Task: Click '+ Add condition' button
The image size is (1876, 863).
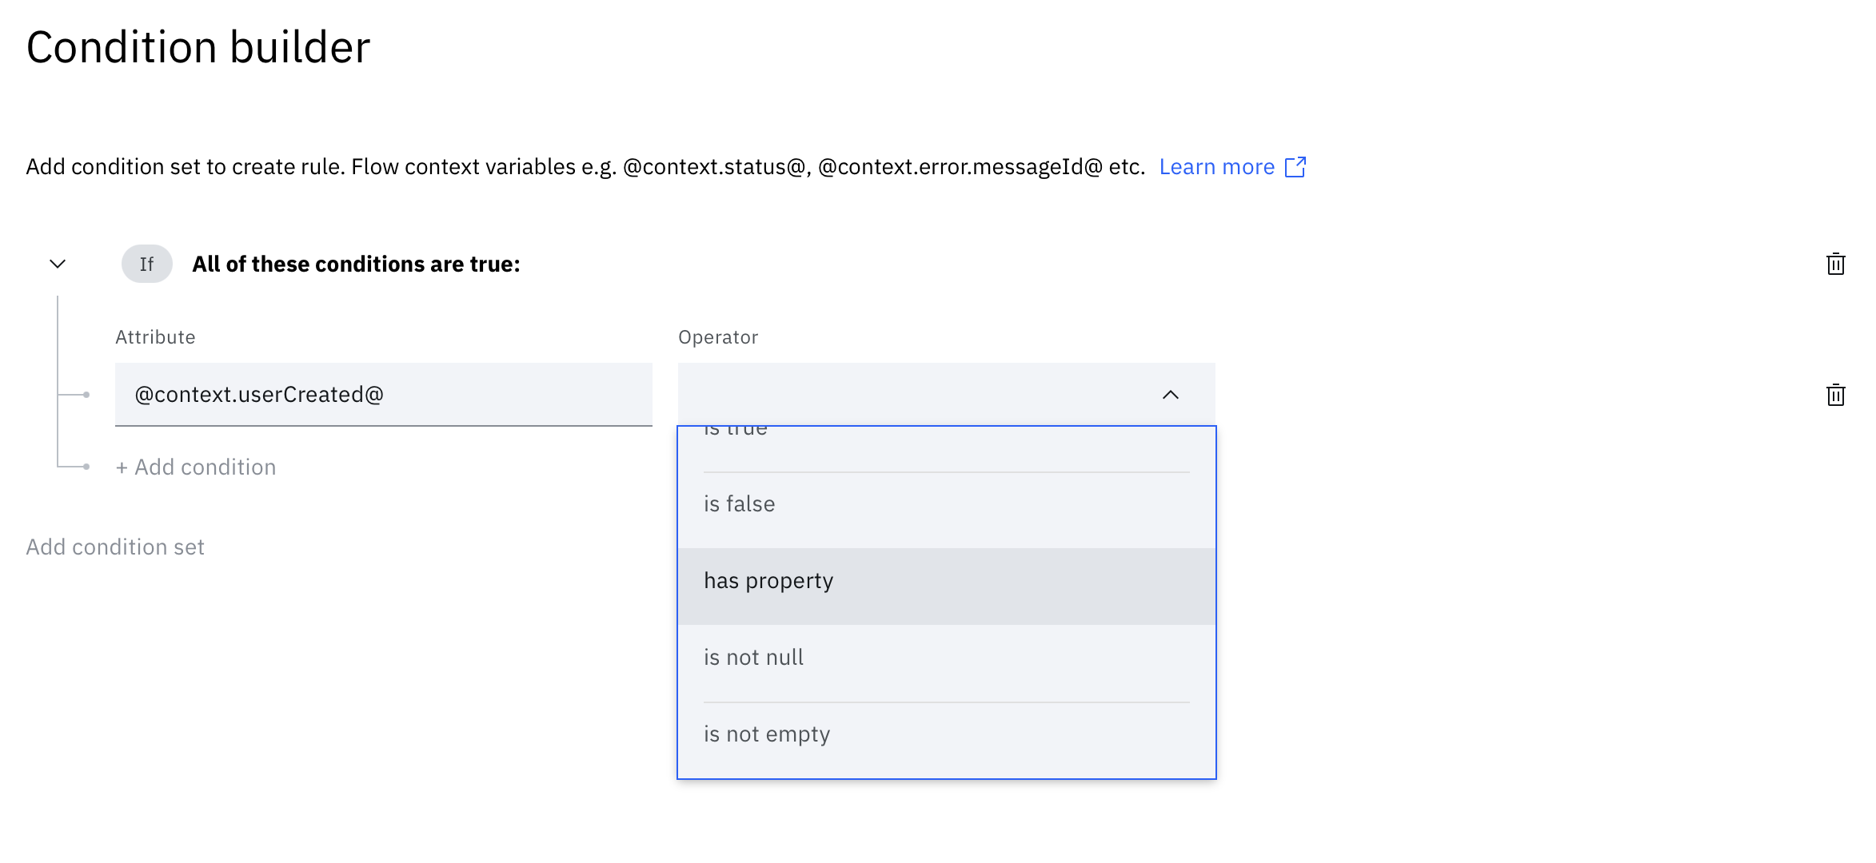Action: pyautogui.click(x=196, y=467)
